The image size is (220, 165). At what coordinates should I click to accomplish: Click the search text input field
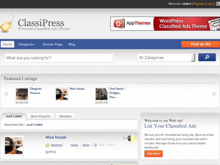tap(59, 58)
